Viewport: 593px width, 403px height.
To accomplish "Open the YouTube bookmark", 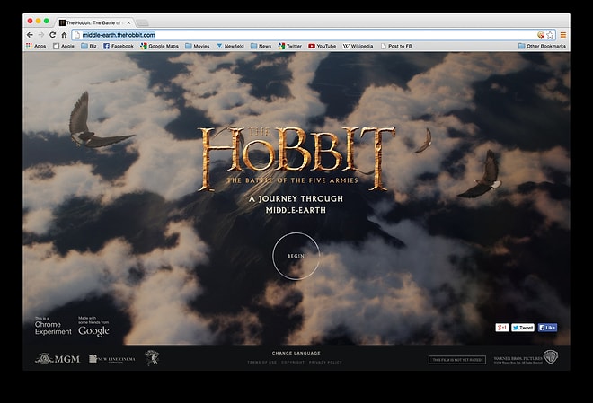I will (322, 46).
